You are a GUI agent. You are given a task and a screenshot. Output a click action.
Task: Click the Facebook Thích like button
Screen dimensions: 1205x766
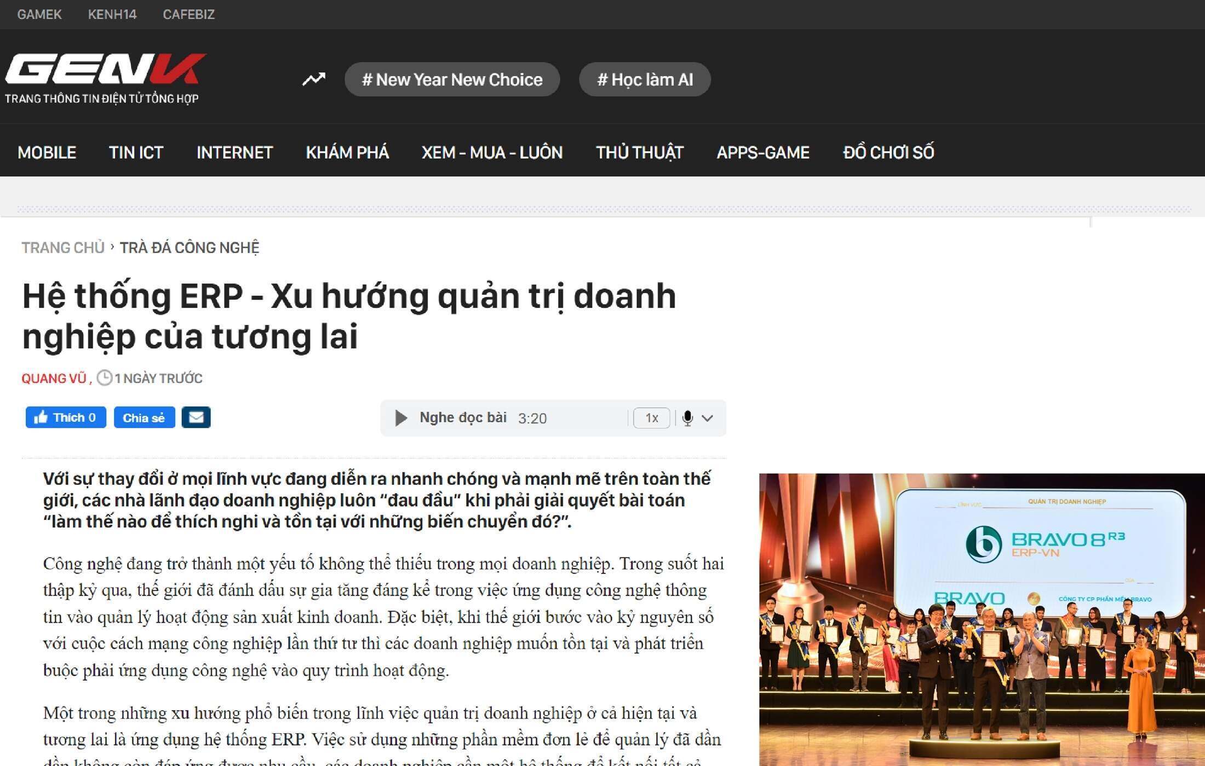point(66,417)
